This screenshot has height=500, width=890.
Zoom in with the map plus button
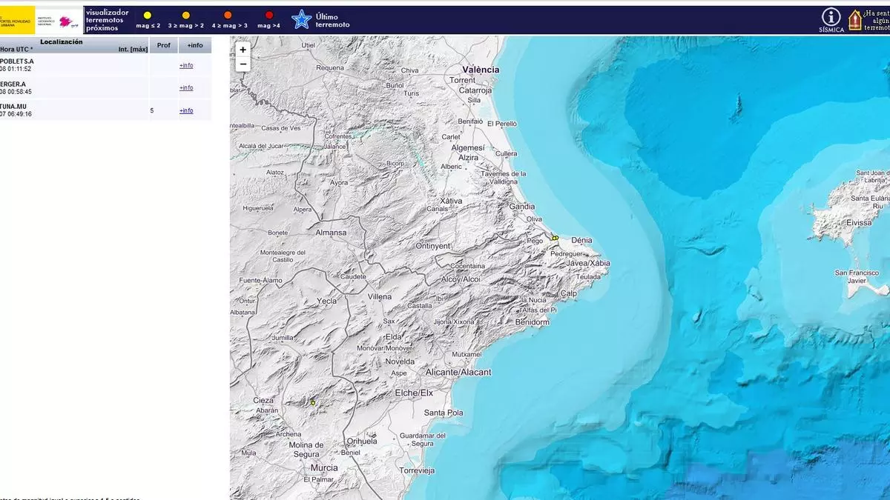point(243,50)
